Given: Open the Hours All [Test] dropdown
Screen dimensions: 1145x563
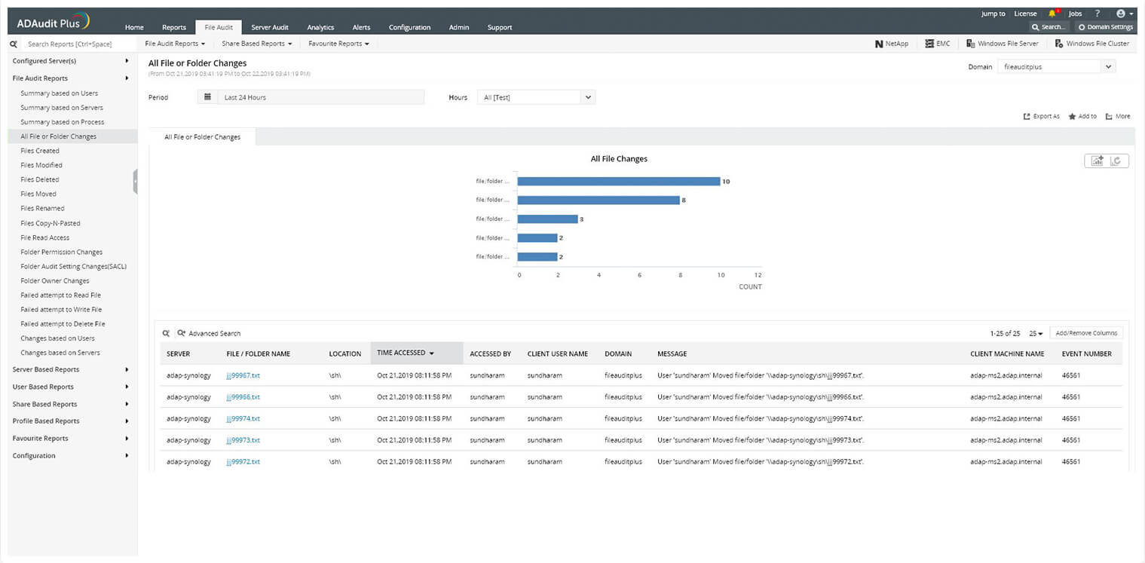Looking at the screenshot, I should 537,97.
